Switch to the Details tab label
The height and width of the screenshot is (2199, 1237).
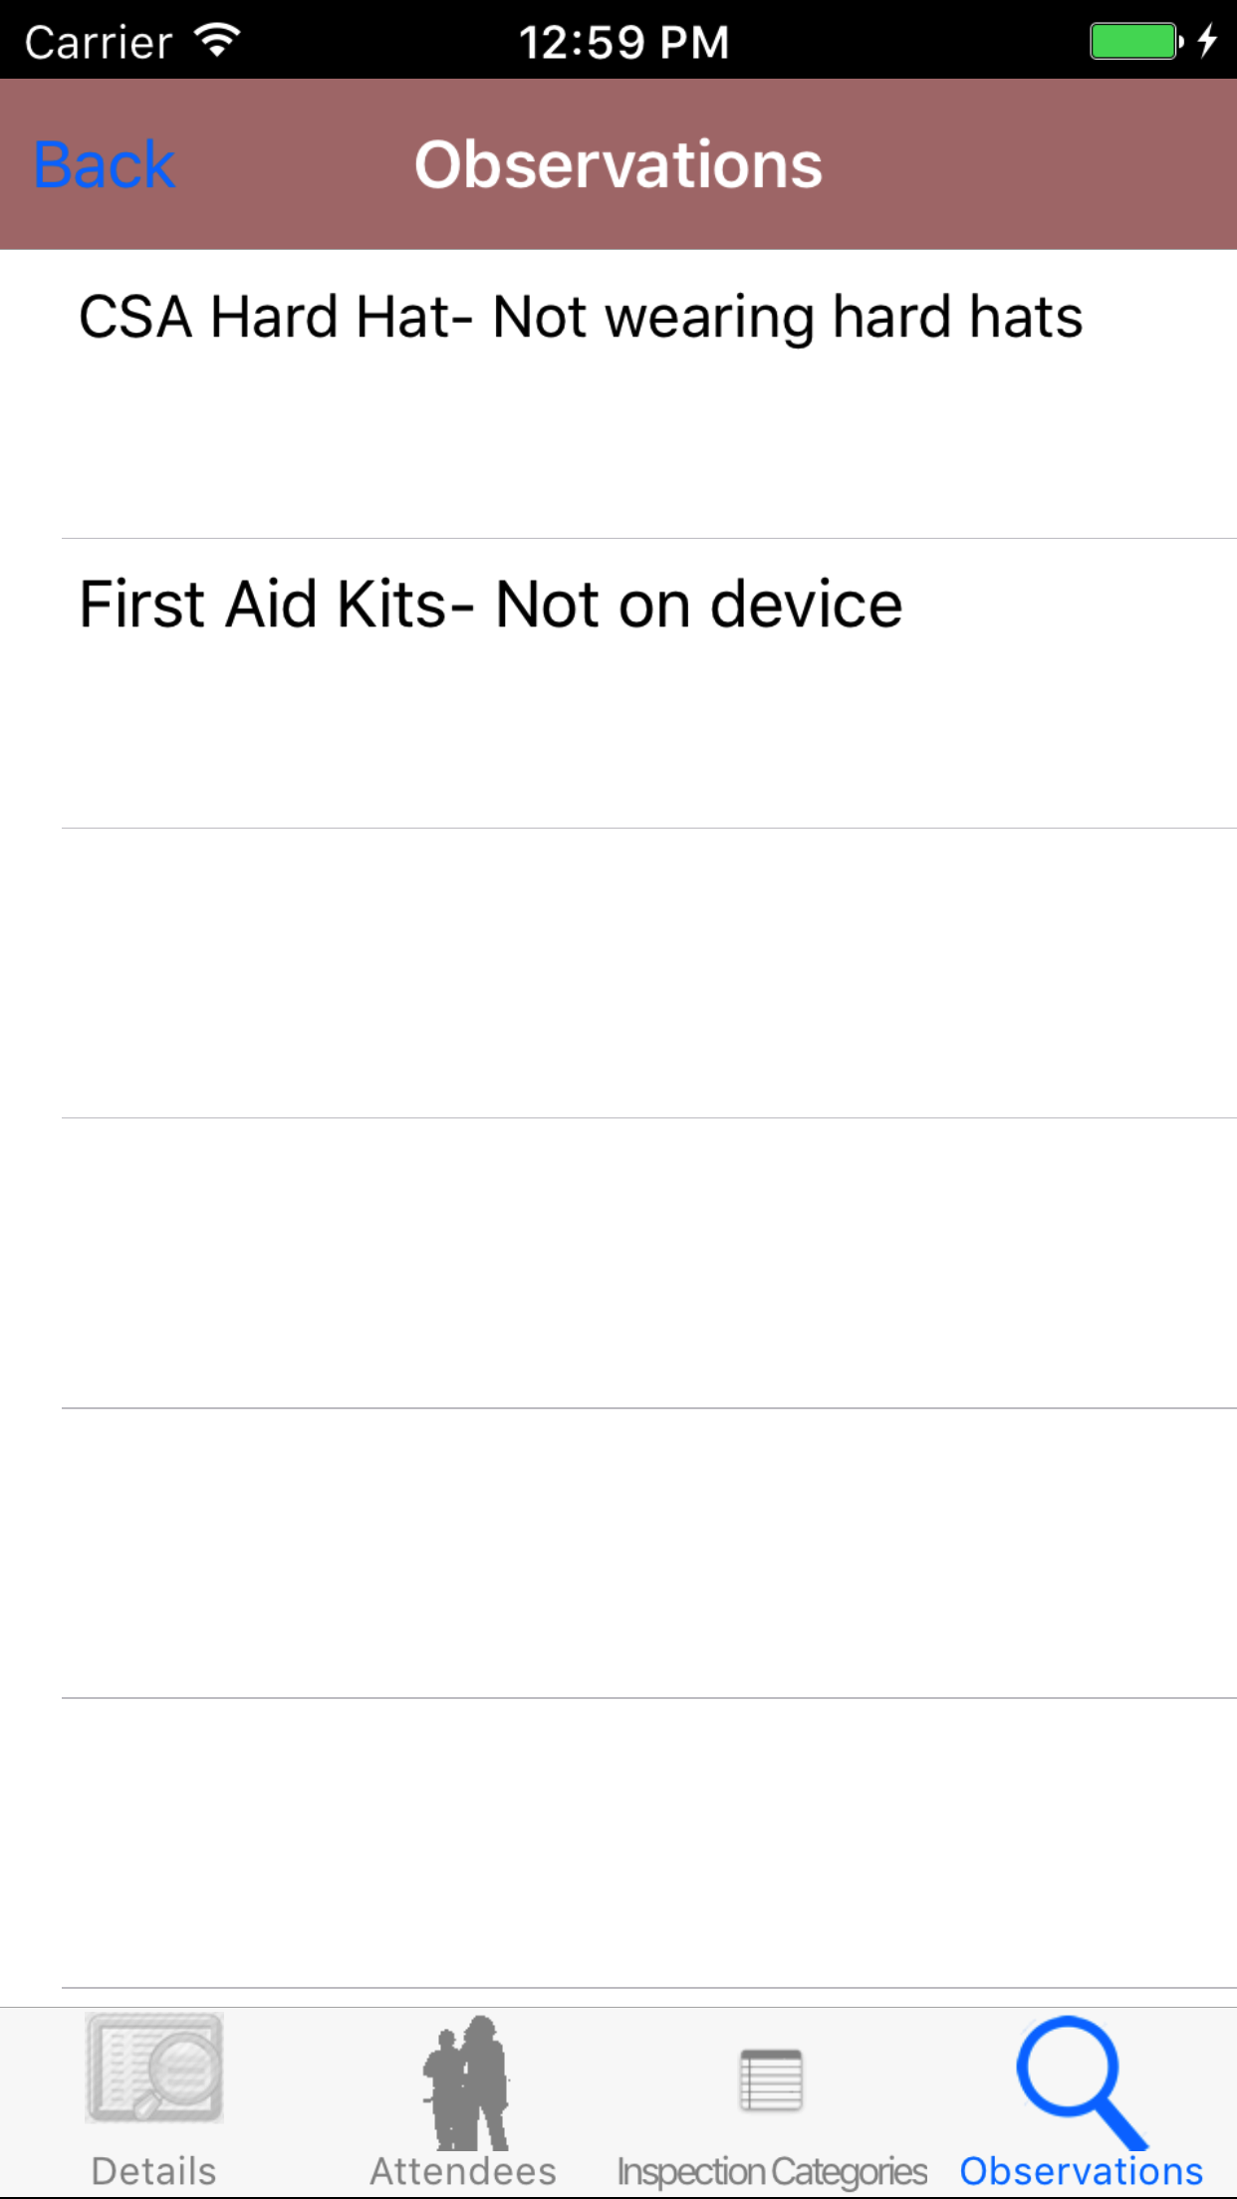click(153, 2171)
